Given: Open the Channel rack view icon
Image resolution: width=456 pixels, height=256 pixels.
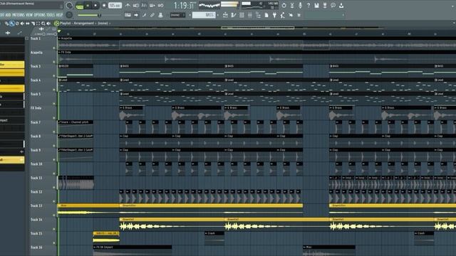Looking at the screenshot, I should [x=242, y=15].
